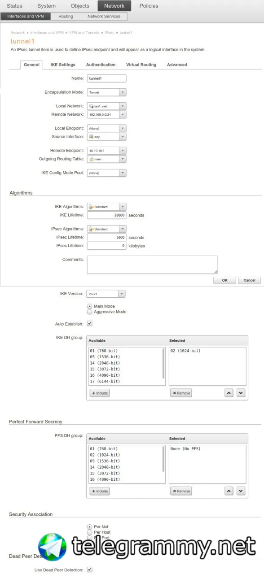The height and width of the screenshot is (574, 264).
Task: Open the Policies top menu
Action: point(149,6)
